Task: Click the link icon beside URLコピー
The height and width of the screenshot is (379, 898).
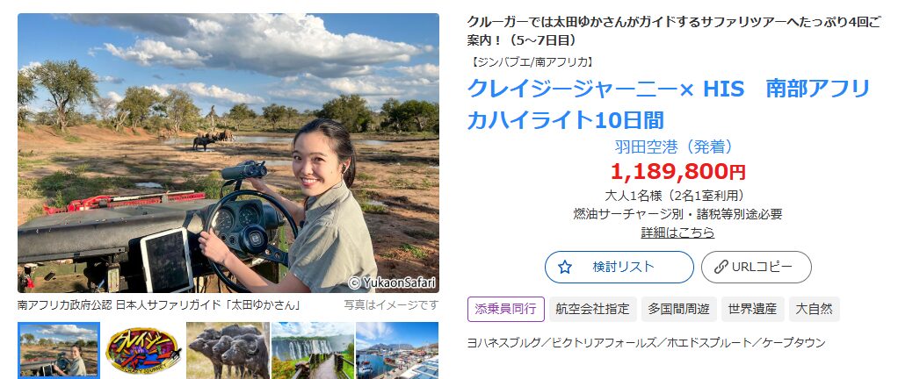Action: coord(721,267)
